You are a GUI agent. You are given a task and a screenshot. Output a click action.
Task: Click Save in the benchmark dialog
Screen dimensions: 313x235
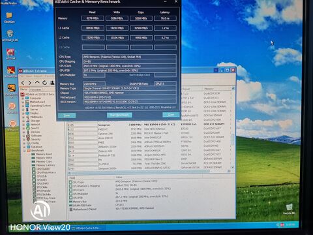67,116
